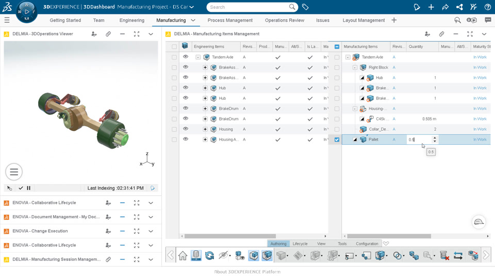This screenshot has height=278, width=495.
Task: Click the swap arrows icon in toolbar
Action: (x=458, y=255)
